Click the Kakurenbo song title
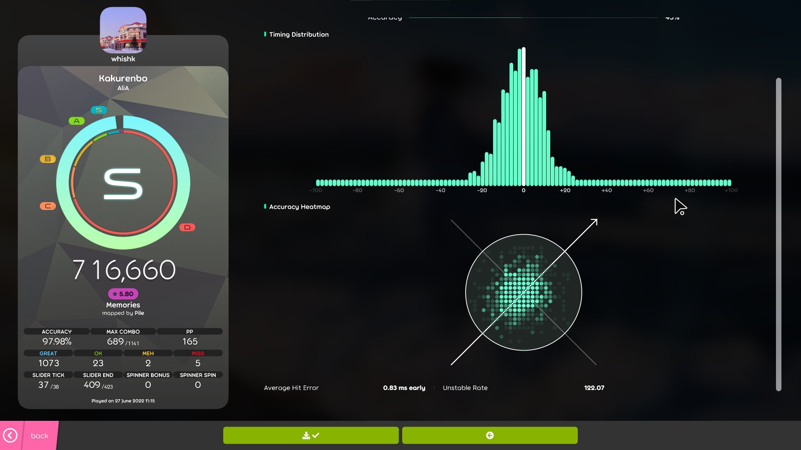This screenshot has width=801, height=450. click(123, 78)
